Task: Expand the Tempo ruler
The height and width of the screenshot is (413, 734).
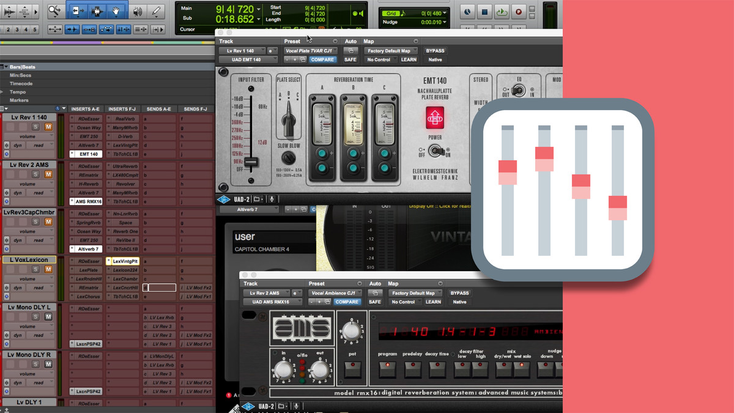Action: point(2,92)
